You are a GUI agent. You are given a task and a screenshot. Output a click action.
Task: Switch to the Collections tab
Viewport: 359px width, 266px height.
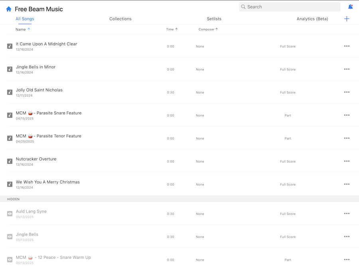[120, 19]
